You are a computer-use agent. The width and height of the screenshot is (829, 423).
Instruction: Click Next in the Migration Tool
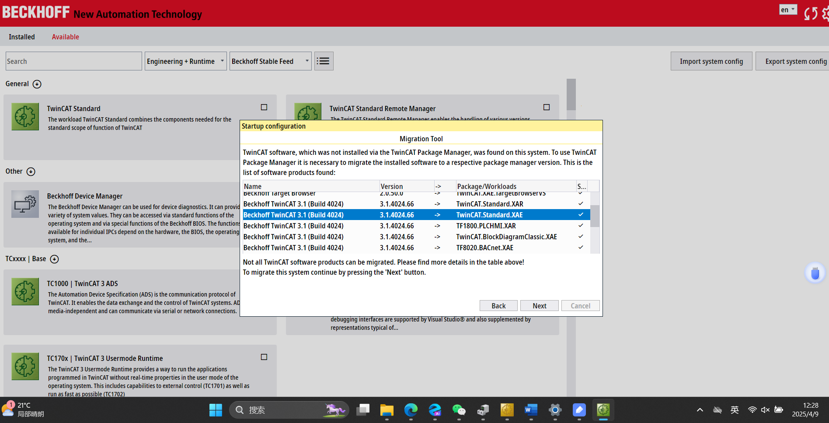pos(540,306)
